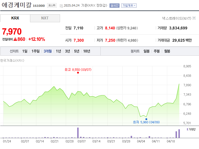The image size is (199, 149).
Task: Show the 주봉 weekly candle chart
Action: 157,51
